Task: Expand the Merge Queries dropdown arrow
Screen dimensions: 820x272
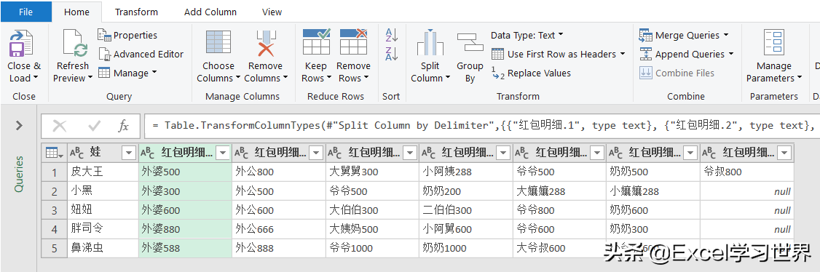Action: tap(726, 35)
